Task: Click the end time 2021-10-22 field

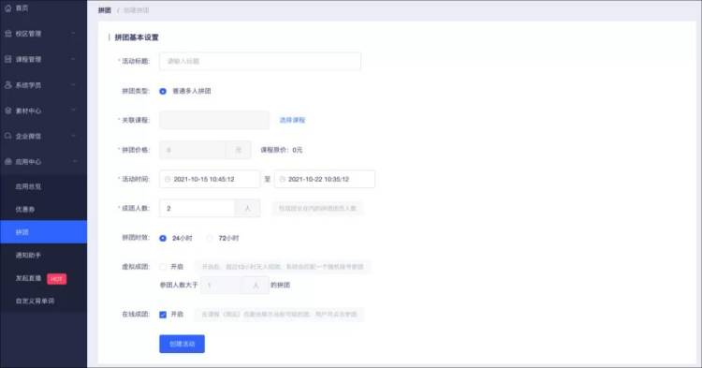Action: (x=325, y=179)
